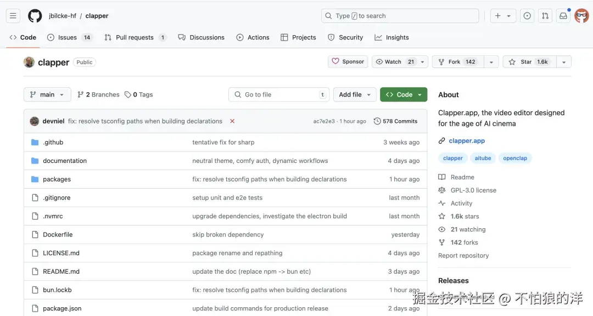Go to GitHub homepage via Octocat logo
593x316 pixels.
35,16
